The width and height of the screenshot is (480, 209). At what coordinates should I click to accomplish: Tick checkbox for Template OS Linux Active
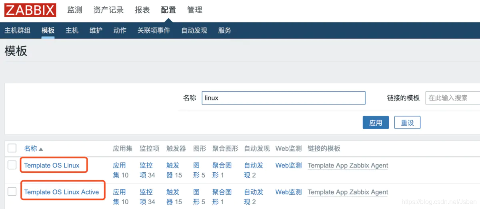click(x=12, y=191)
